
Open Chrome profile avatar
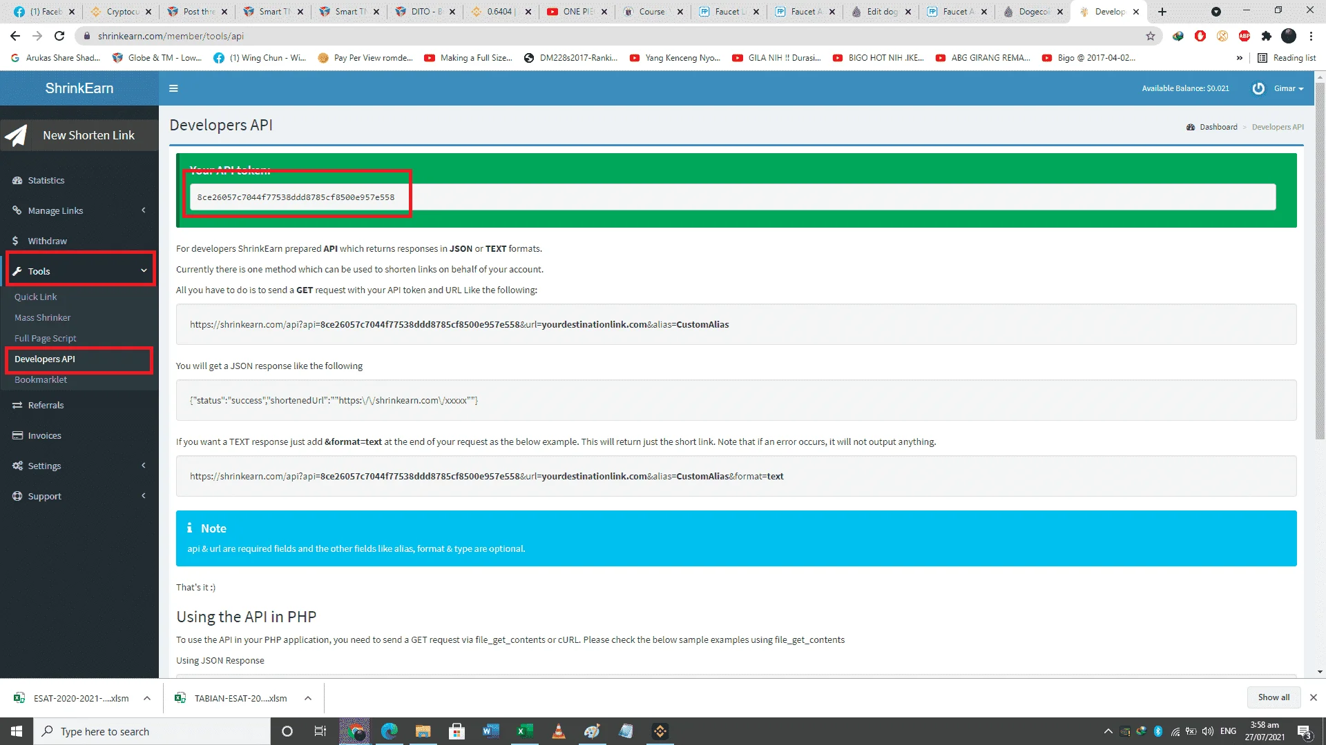1289,36
